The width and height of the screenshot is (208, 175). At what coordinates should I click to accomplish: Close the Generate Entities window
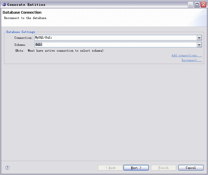click(204, 5)
